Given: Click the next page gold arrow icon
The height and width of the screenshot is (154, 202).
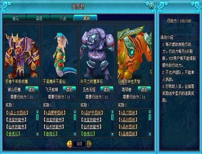Looking at the screenshot, I should [89, 144].
